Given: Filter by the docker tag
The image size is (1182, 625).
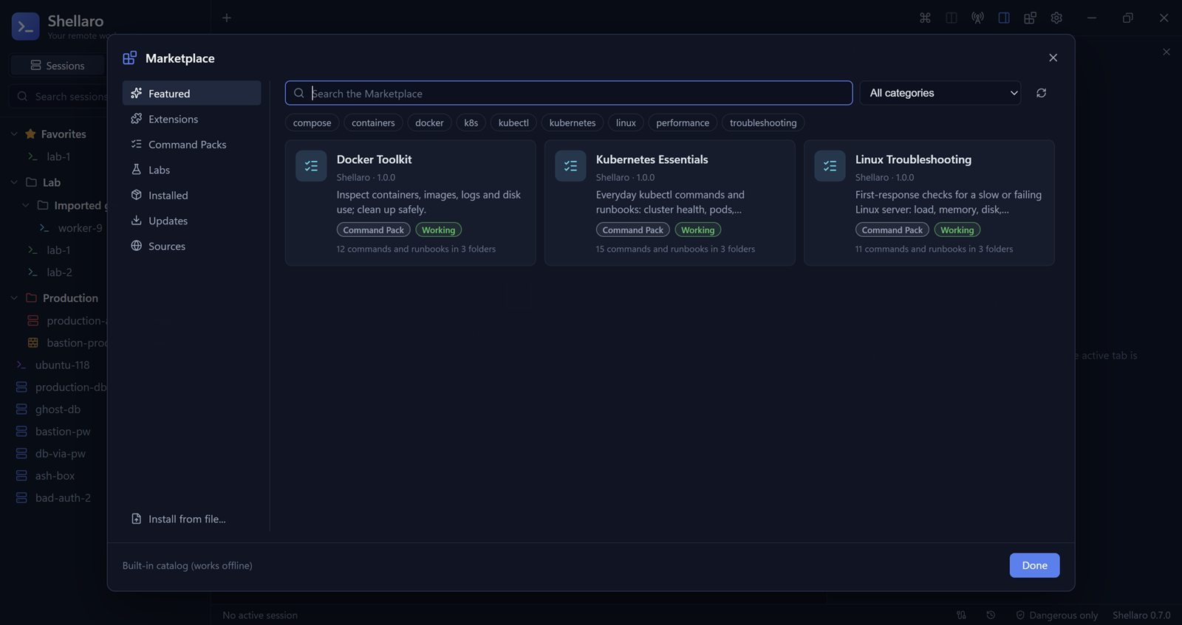Looking at the screenshot, I should 429,122.
